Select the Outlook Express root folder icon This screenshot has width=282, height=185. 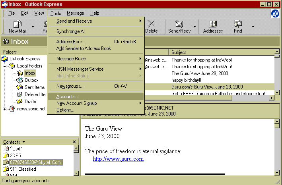[x=5, y=59]
